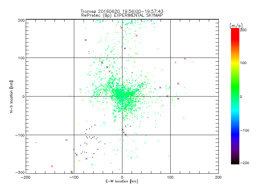Click the y-axis tick label '100'
The image size is (257, 193).
21,58
